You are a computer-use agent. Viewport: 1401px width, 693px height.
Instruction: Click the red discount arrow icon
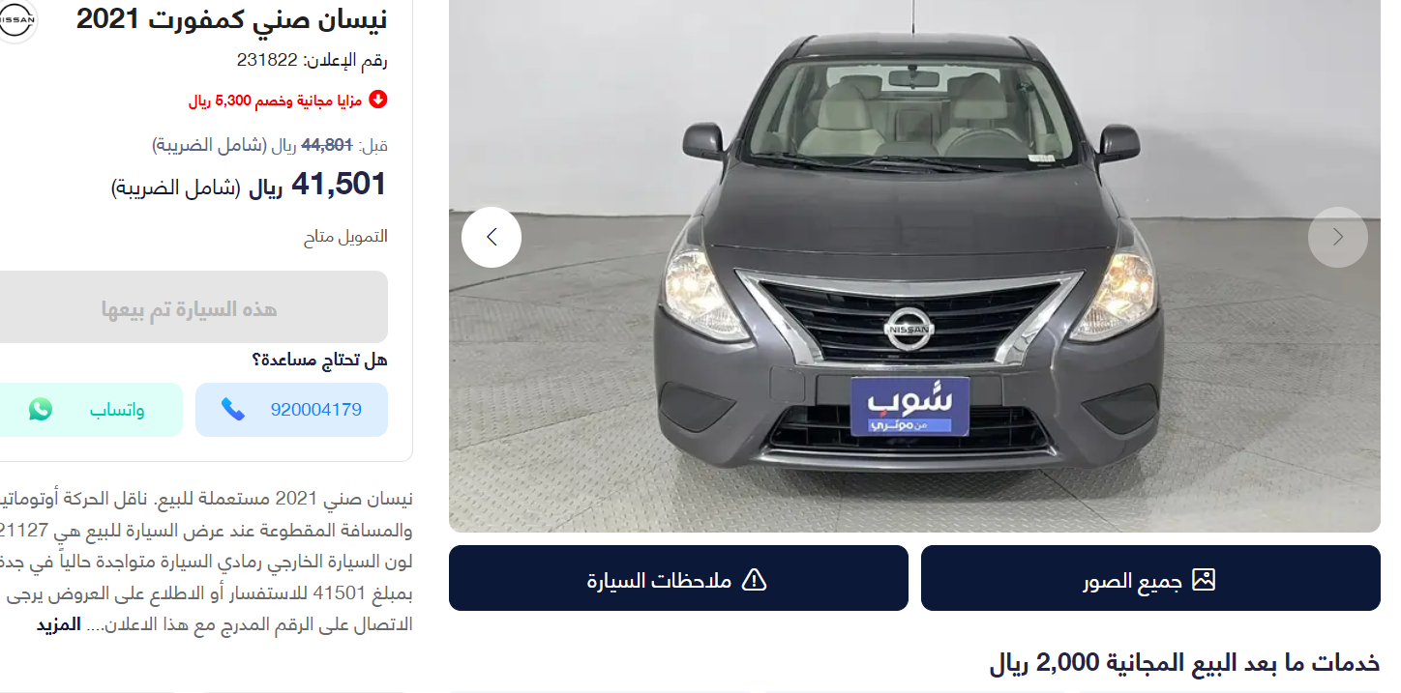[x=378, y=100]
